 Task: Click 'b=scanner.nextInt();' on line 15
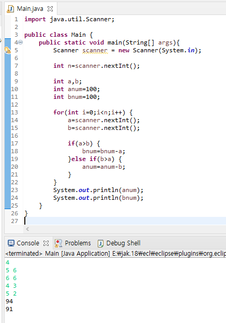(104, 128)
